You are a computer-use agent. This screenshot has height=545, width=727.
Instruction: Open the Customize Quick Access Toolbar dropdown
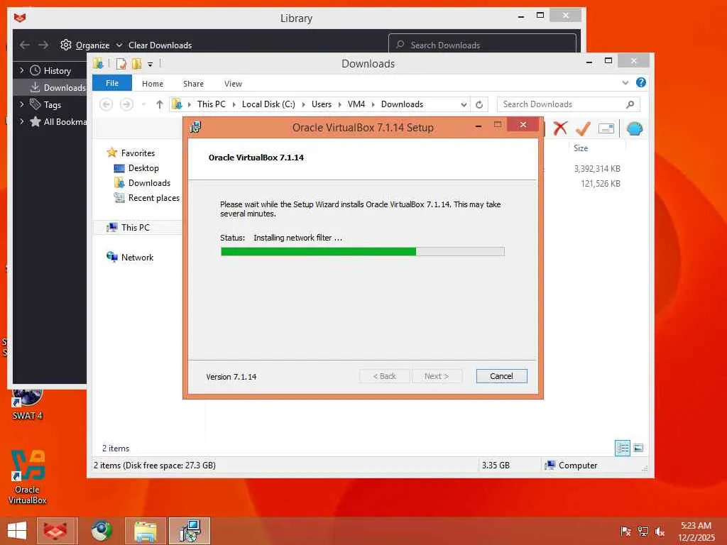click(151, 64)
